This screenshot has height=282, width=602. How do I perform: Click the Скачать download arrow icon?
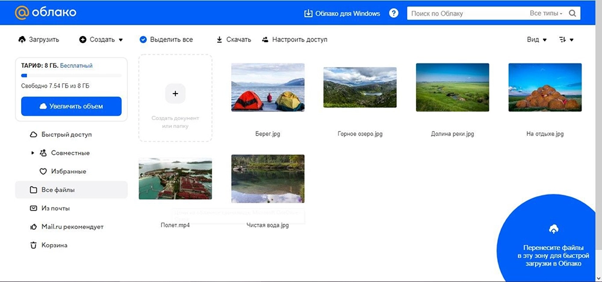pos(220,40)
